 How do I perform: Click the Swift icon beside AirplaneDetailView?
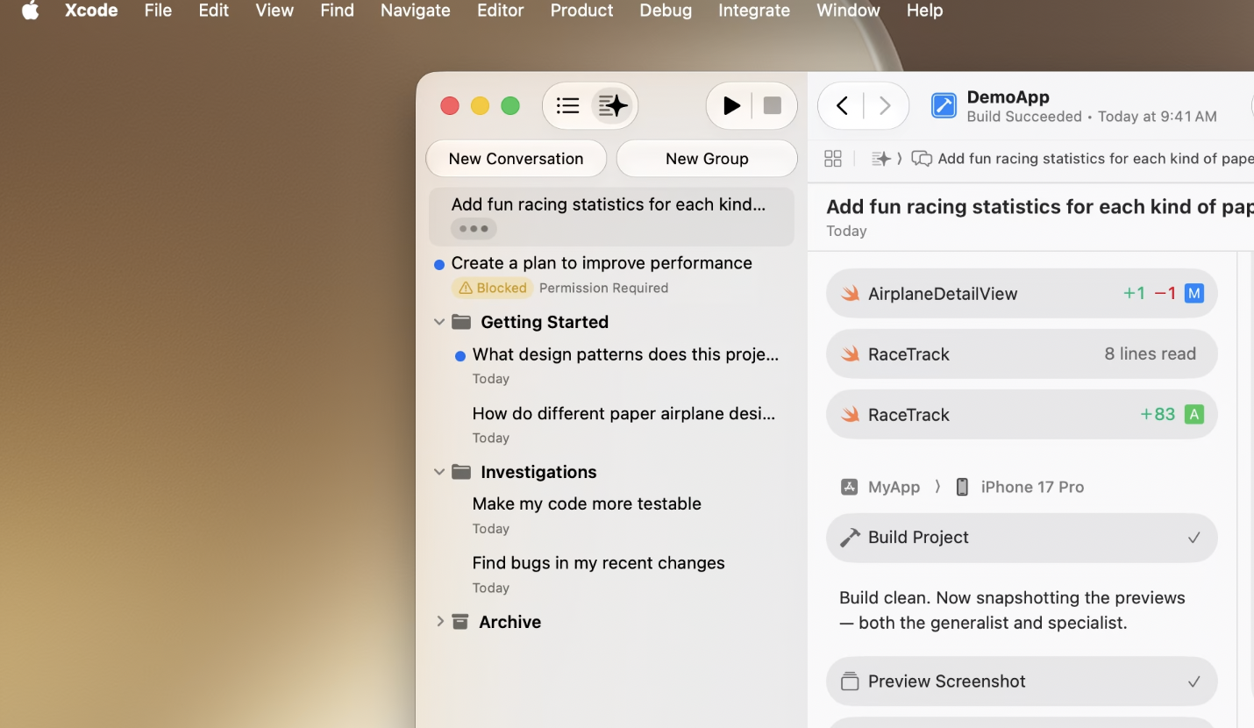(x=850, y=294)
